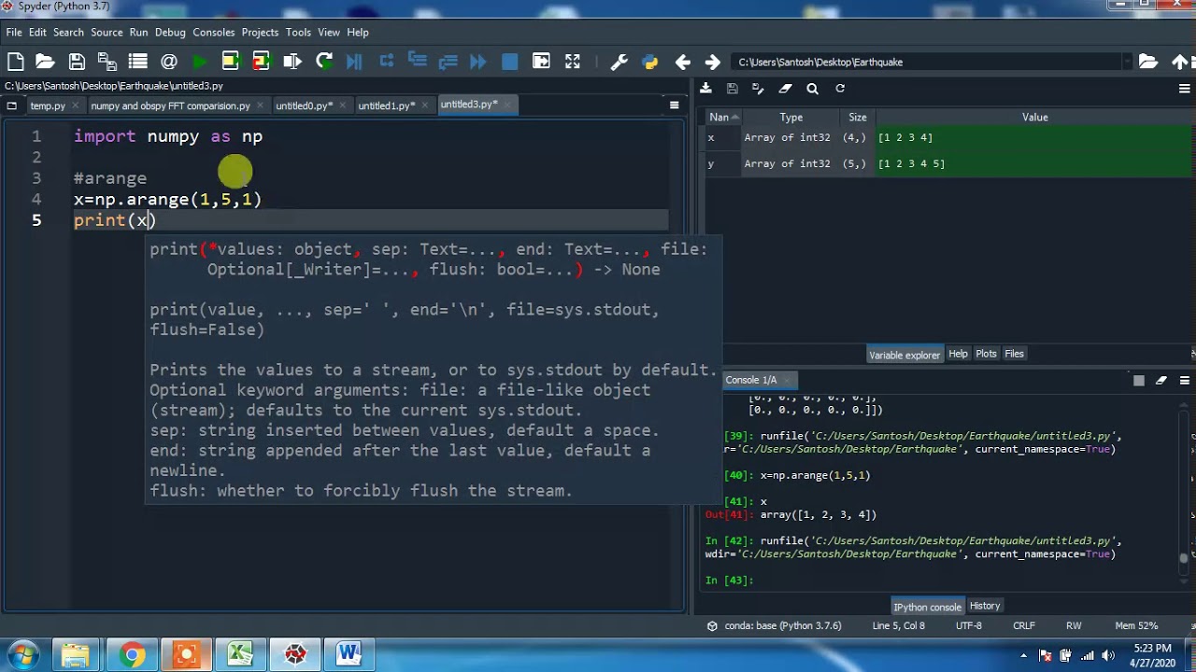Viewport: 1196px width, 672px height.
Task: Open the Consoles menu
Action: (214, 32)
